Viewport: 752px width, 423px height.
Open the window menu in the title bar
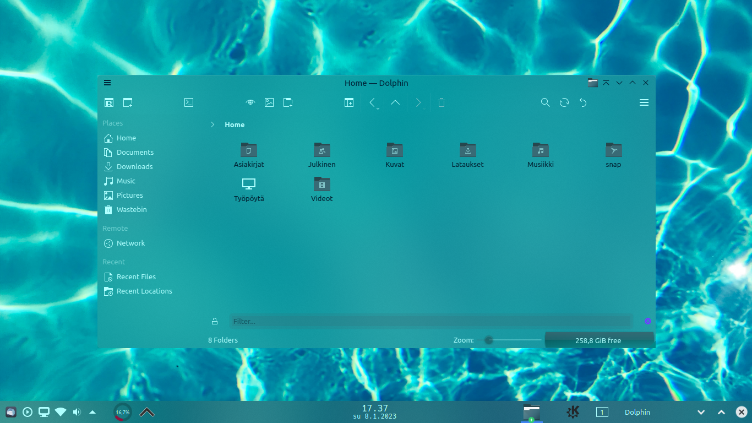pyautogui.click(x=107, y=83)
